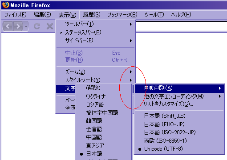
Task: Choose 韓国語 auto-detect option
Action: coord(104,121)
